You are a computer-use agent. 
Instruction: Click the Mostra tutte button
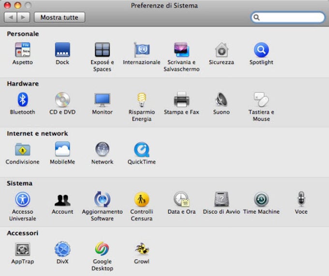click(60, 17)
